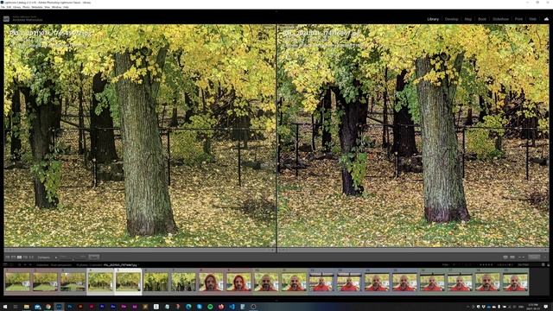
Task: Go back to previous source arrow
Action: [25, 264]
